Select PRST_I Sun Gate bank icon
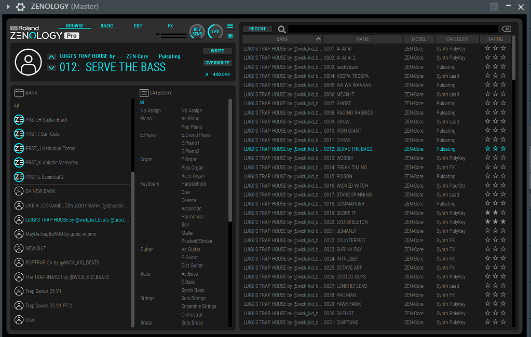 coord(19,134)
